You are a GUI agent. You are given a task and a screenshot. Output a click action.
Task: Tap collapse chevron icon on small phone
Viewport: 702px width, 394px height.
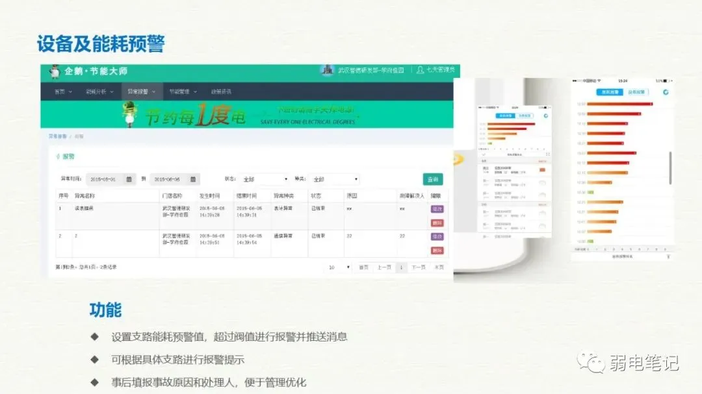484,154
